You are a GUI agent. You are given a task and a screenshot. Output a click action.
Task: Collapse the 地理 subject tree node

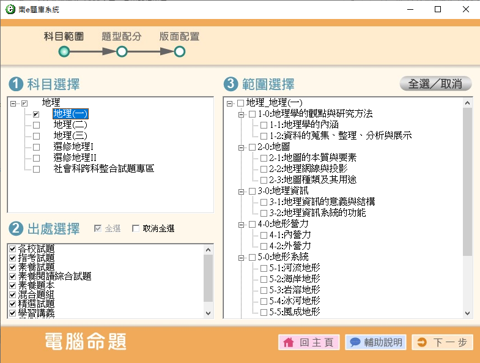13,103
